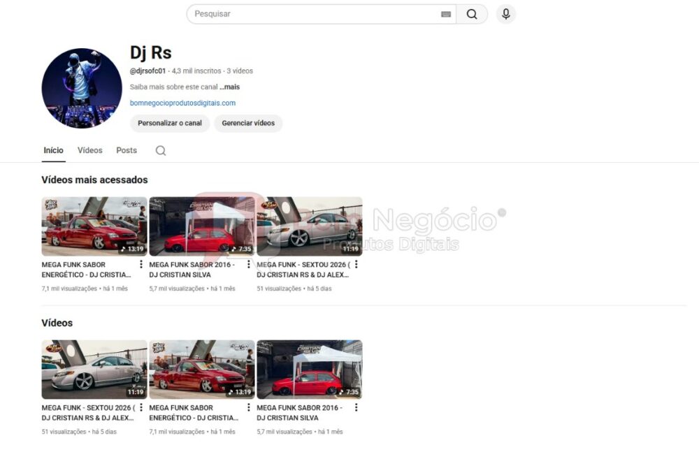Screen dimensions: 699x466
Task: Open options for bottom row SABOR ENERGÉTICO video
Action: coord(249,408)
